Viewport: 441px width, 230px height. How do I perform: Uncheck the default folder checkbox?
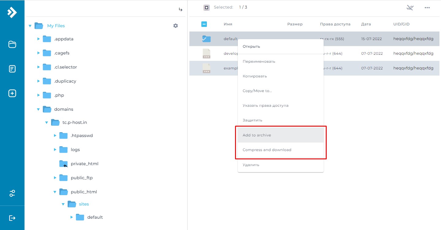click(x=204, y=39)
